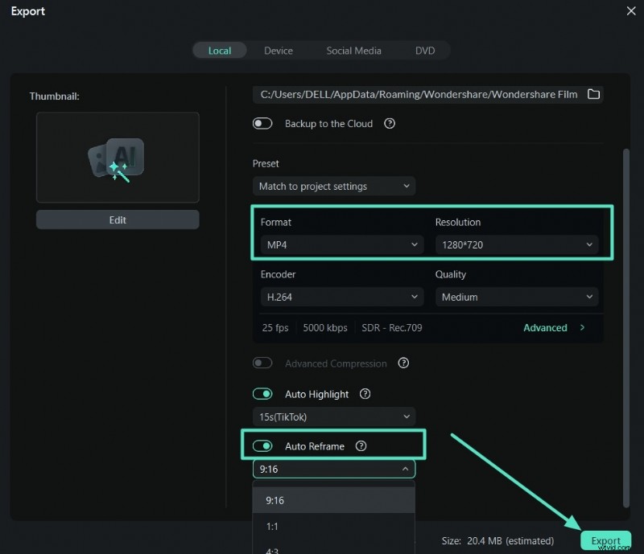Screen dimensions: 644x554
Task: Click help icon next to Auto Highlight
Action: tap(365, 394)
